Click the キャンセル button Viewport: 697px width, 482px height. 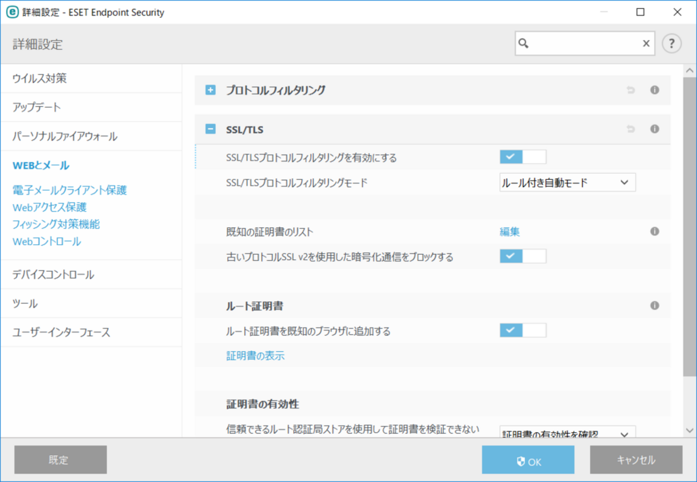coord(636,460)
